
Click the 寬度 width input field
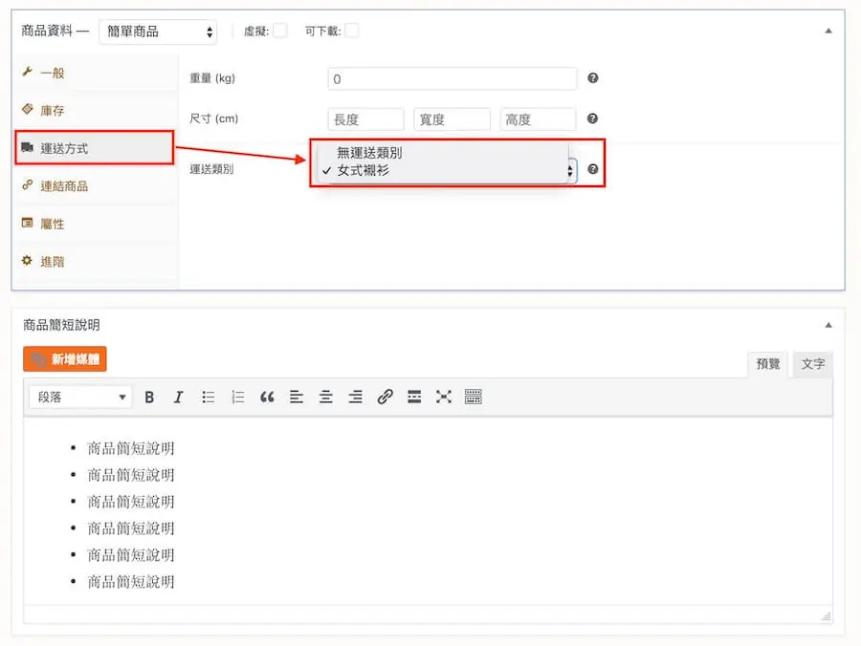point(452,119)
